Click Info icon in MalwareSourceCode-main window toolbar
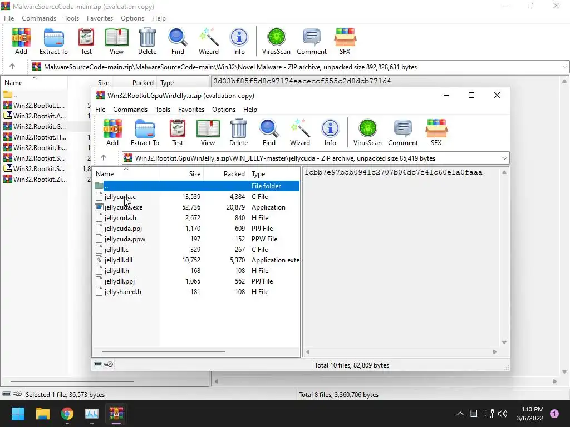This screenshot has width=570, height=427. click(x=239, y=41)
